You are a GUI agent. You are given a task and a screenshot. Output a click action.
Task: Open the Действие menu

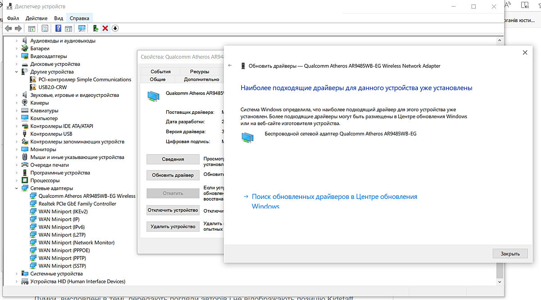[37, 18]
